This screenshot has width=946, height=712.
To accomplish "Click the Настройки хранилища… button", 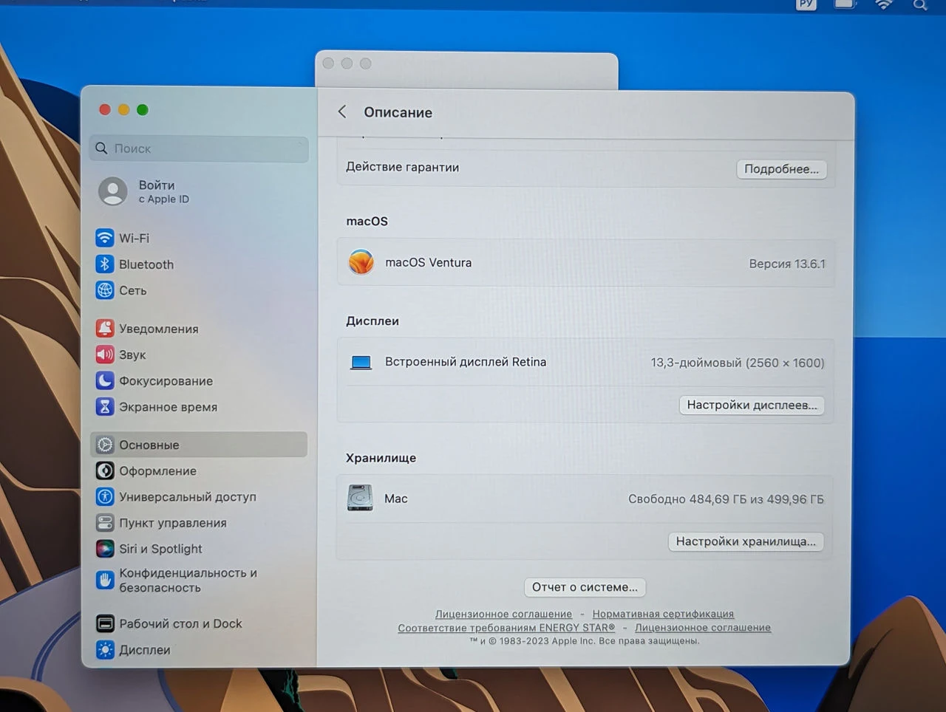I will click(746, 541).
